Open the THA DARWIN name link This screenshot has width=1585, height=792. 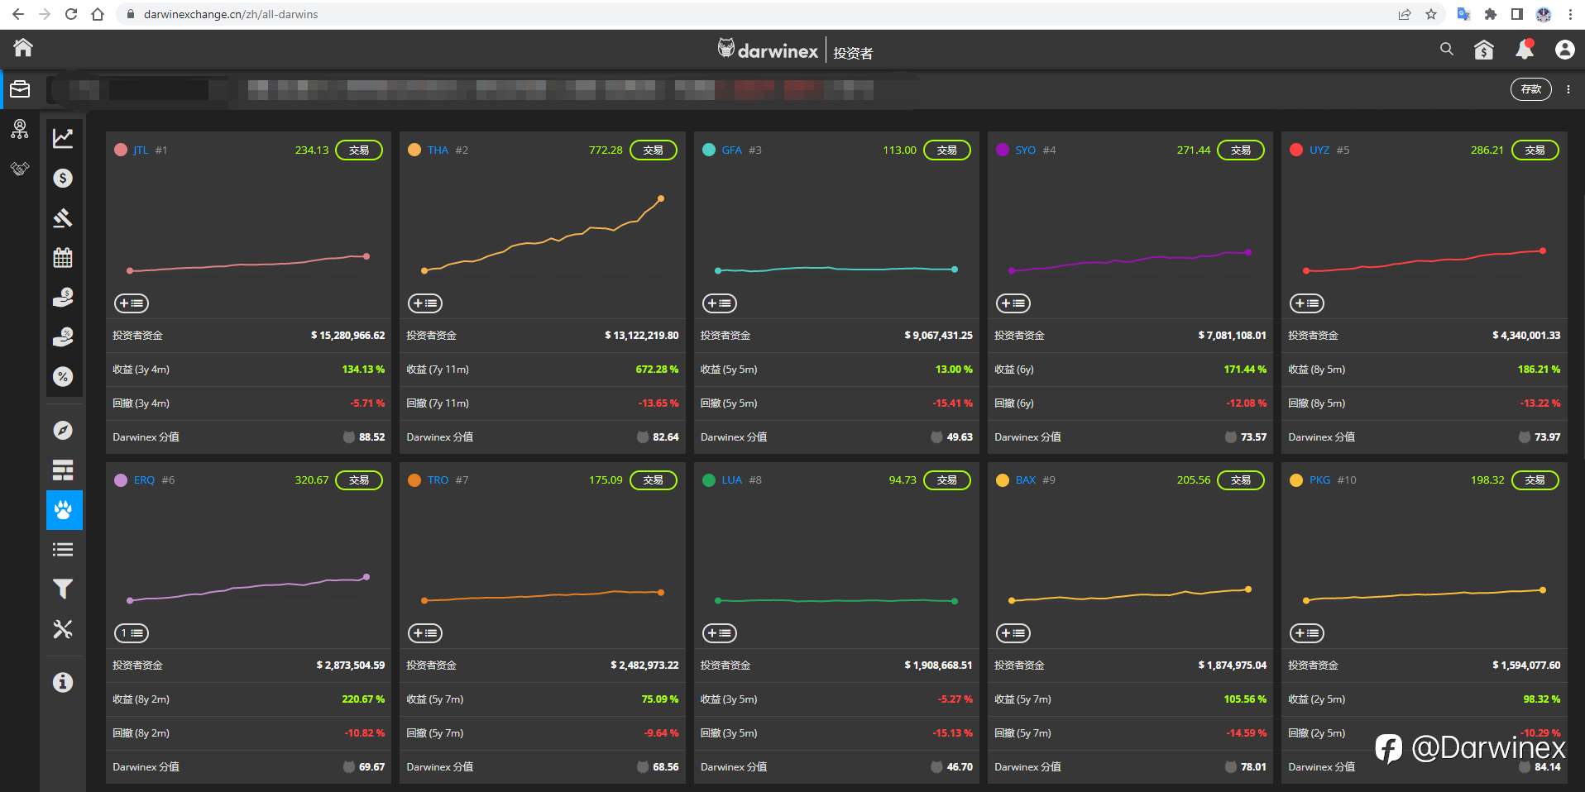(x=438, y=150)
